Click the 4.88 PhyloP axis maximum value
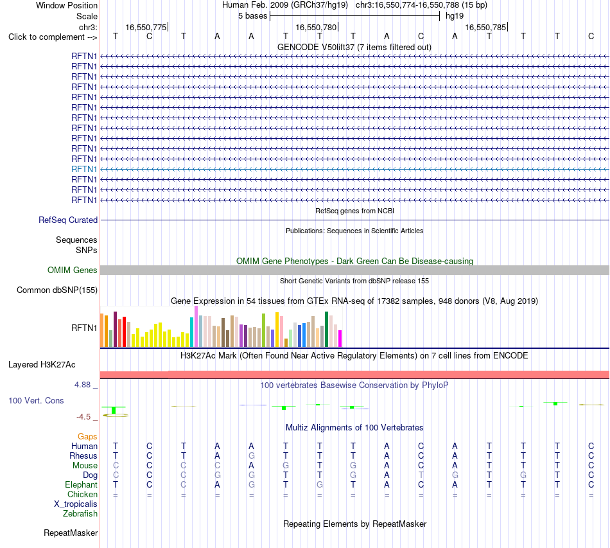Image resolution: width=610 pixels, height=548 pixels. [82, 385]
